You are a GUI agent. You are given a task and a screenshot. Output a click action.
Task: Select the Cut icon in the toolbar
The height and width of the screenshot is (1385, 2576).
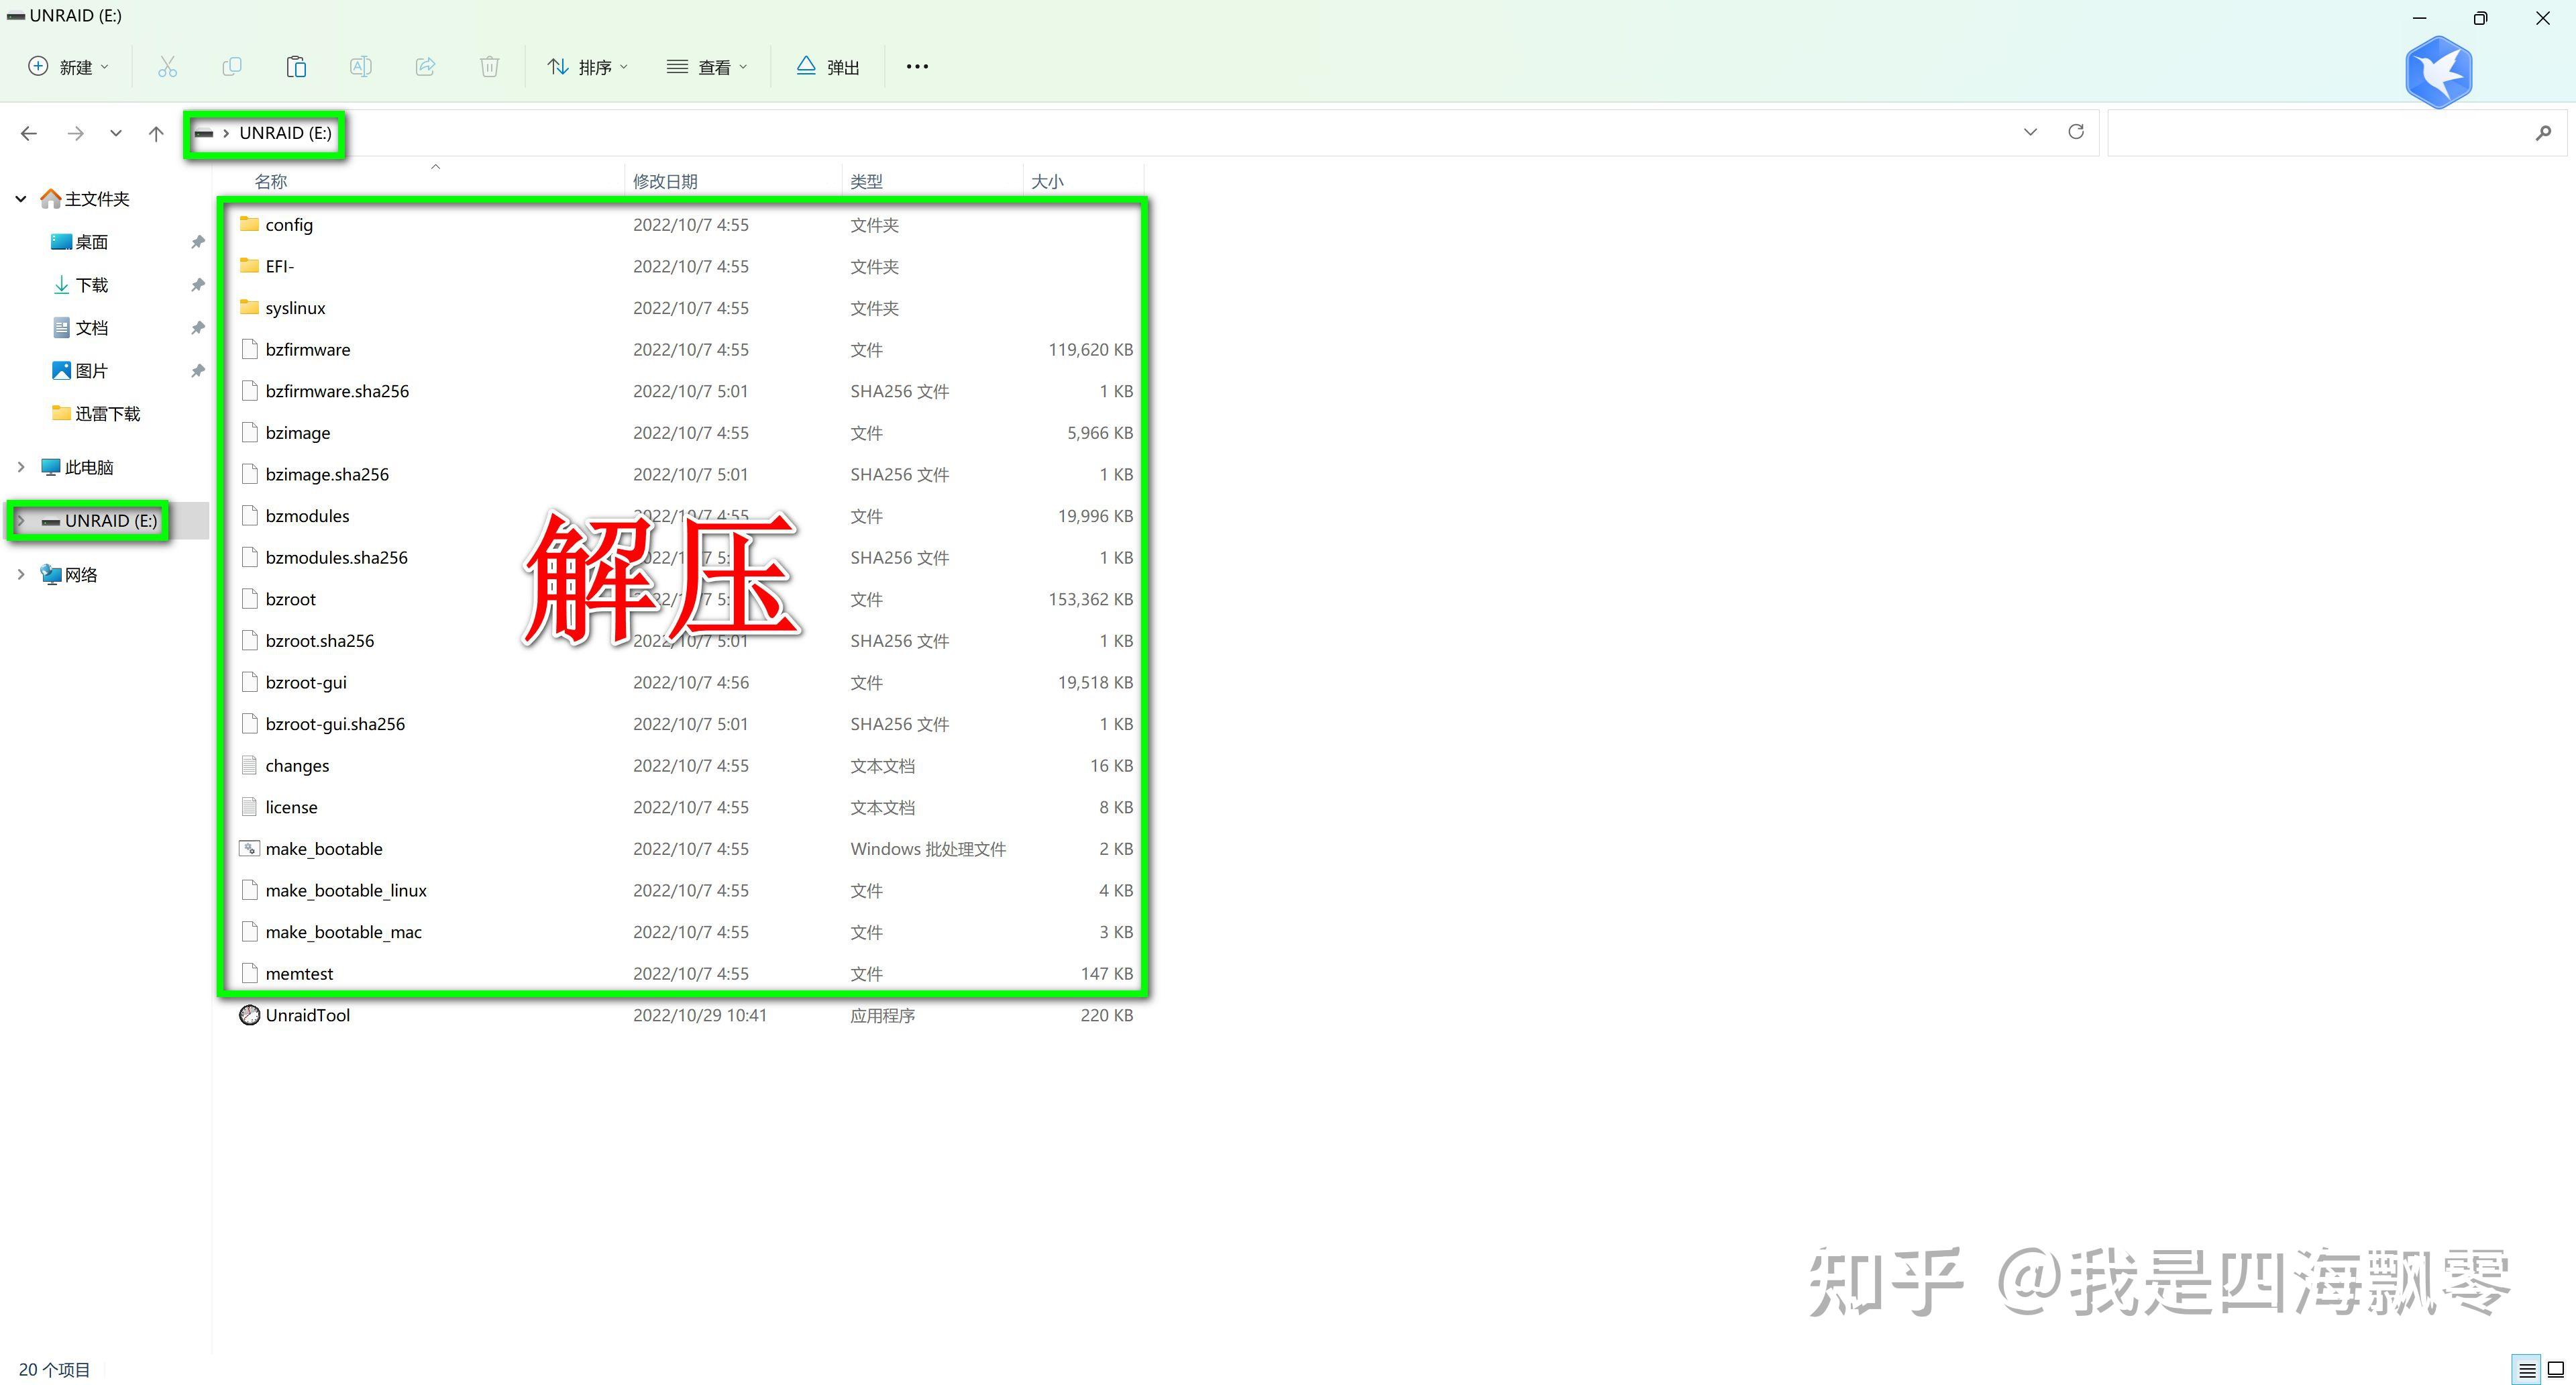click(x=167, y=66)
